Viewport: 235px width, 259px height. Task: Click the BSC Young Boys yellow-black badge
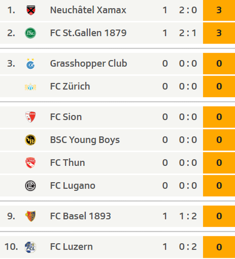point(31,140)
